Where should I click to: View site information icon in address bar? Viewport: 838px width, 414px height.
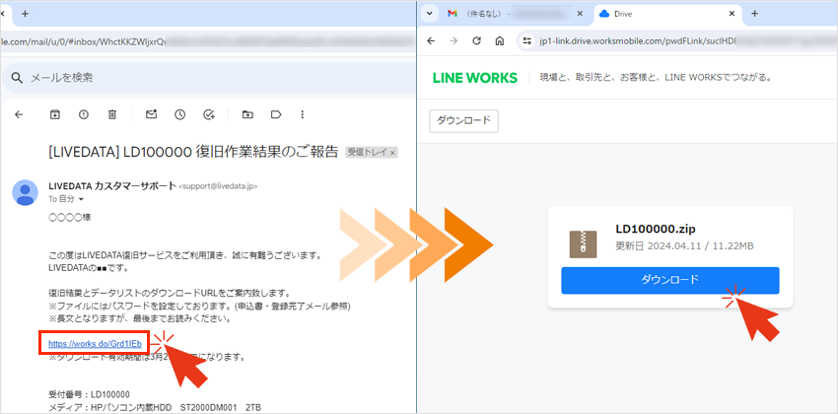pos(527,41)
